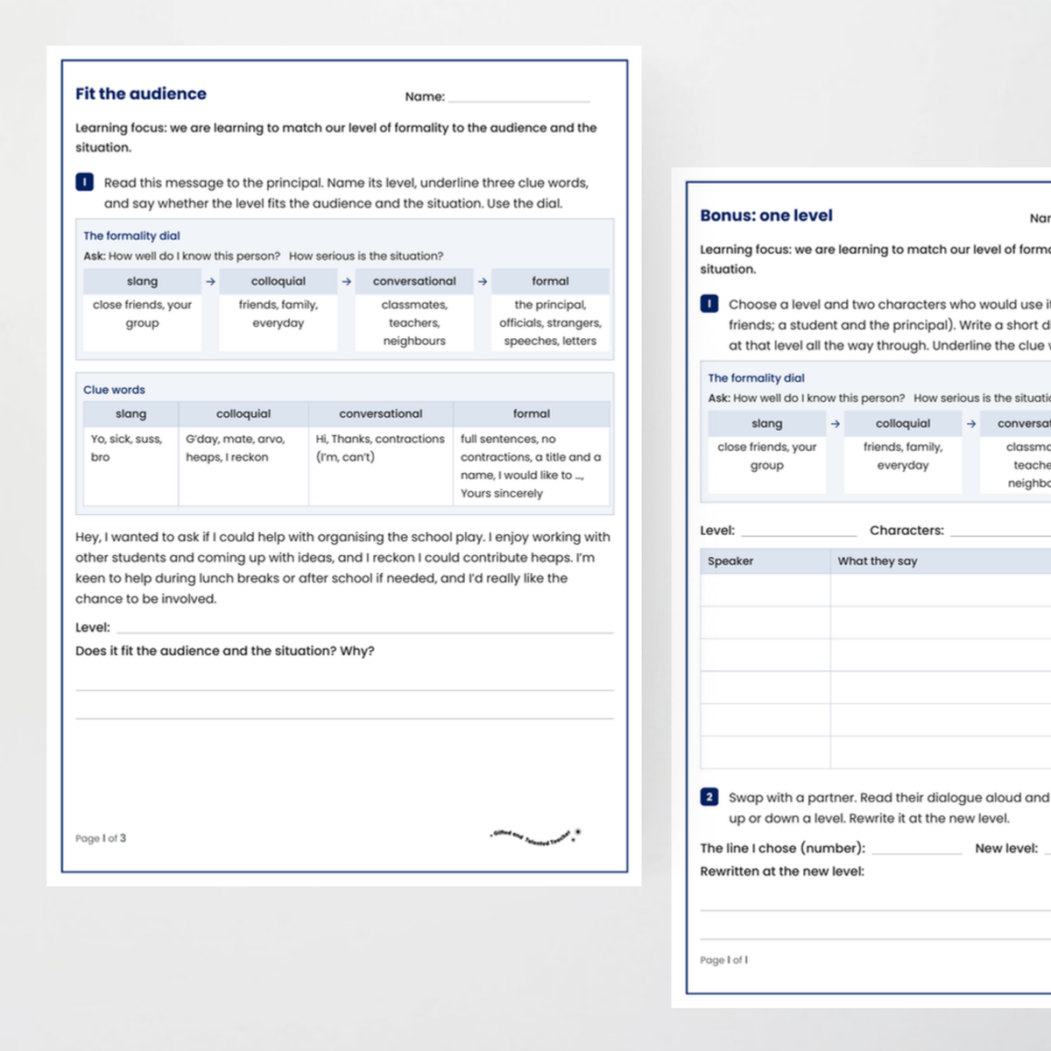This screenshot has width=1051, height=1051.
Task: Click the 'colloquial' header in Clue words table
Action: tap(243, 414)
